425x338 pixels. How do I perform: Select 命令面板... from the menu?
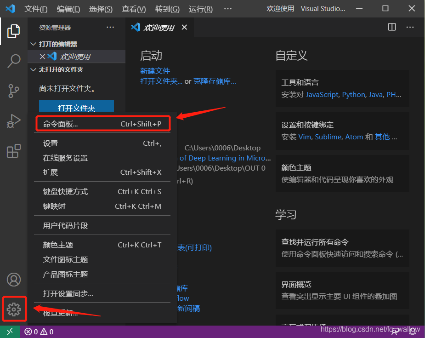(102, 124)
